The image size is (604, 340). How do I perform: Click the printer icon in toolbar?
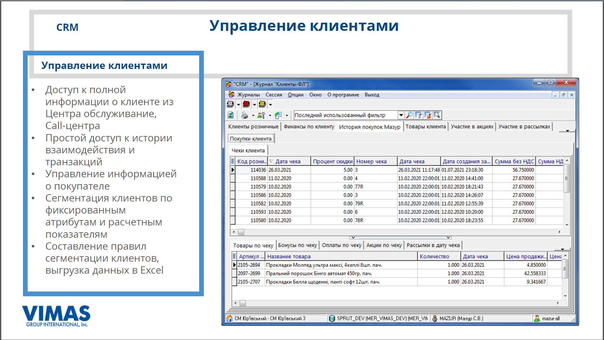click(244, 115)
